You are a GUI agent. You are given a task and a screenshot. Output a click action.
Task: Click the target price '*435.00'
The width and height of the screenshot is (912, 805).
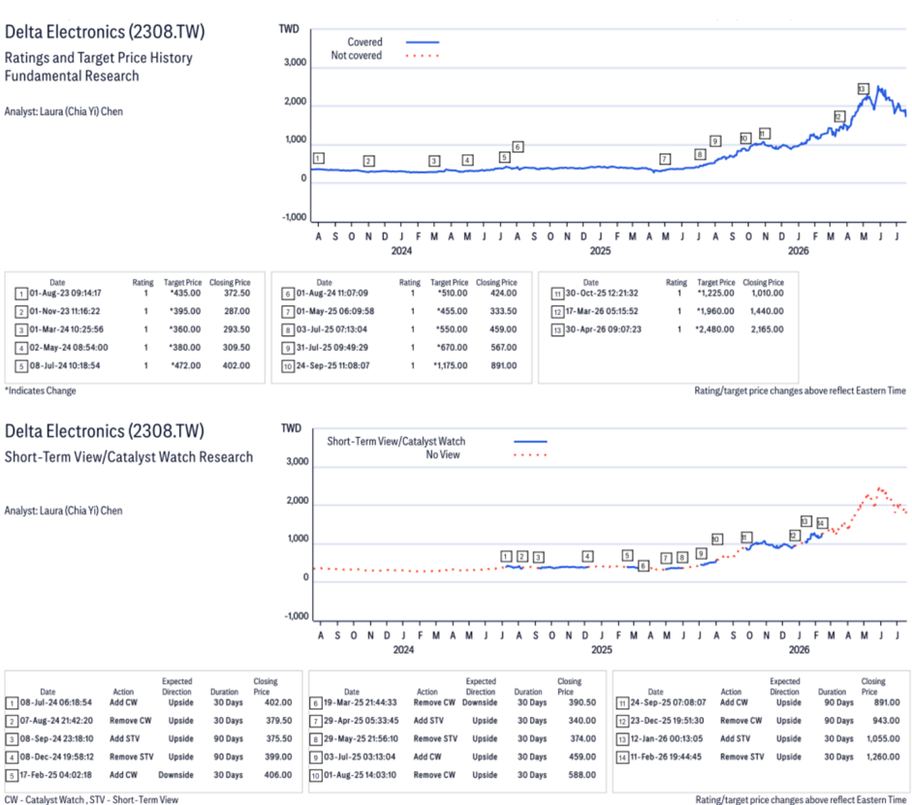185,294
